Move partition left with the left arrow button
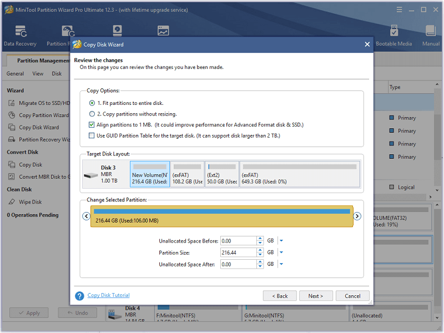 click(87, 216)
